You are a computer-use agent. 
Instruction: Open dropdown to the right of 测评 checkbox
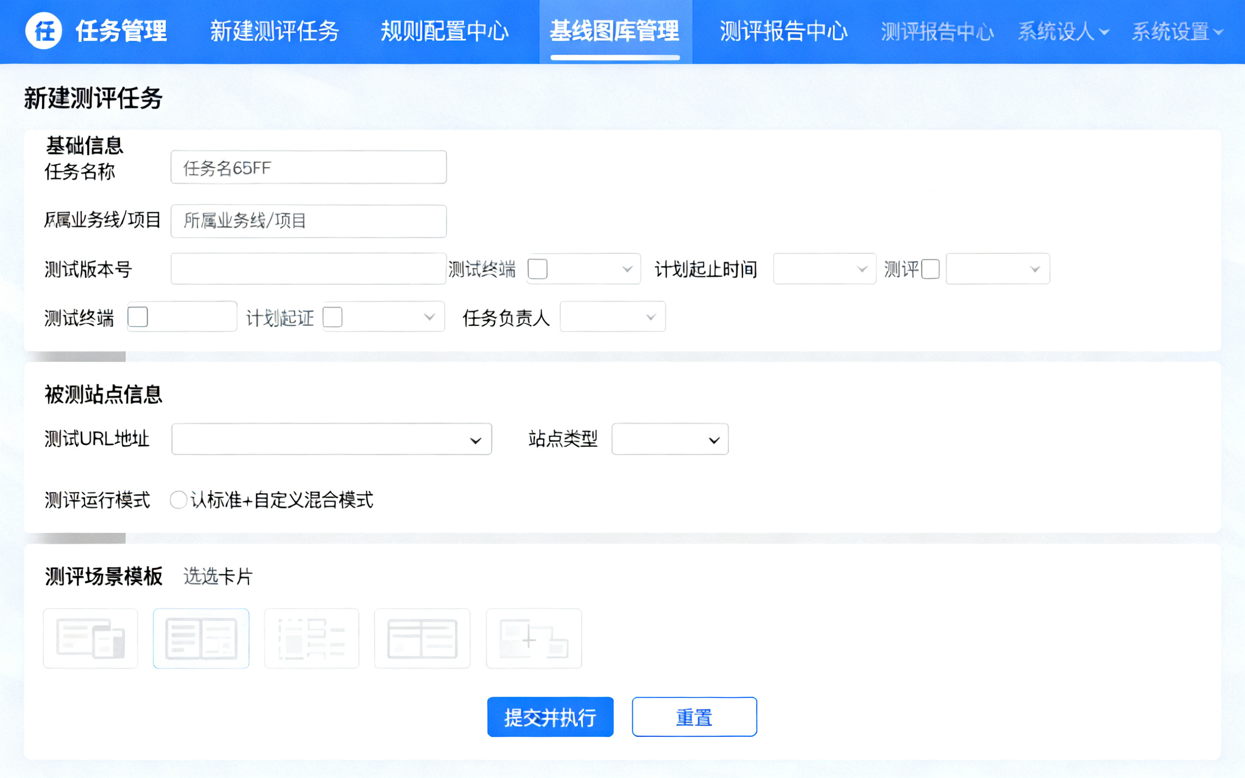998,269
